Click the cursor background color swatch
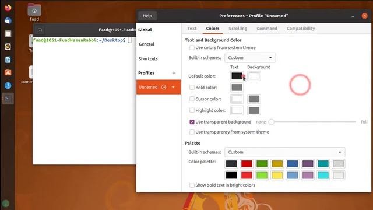 coord(254,99)
